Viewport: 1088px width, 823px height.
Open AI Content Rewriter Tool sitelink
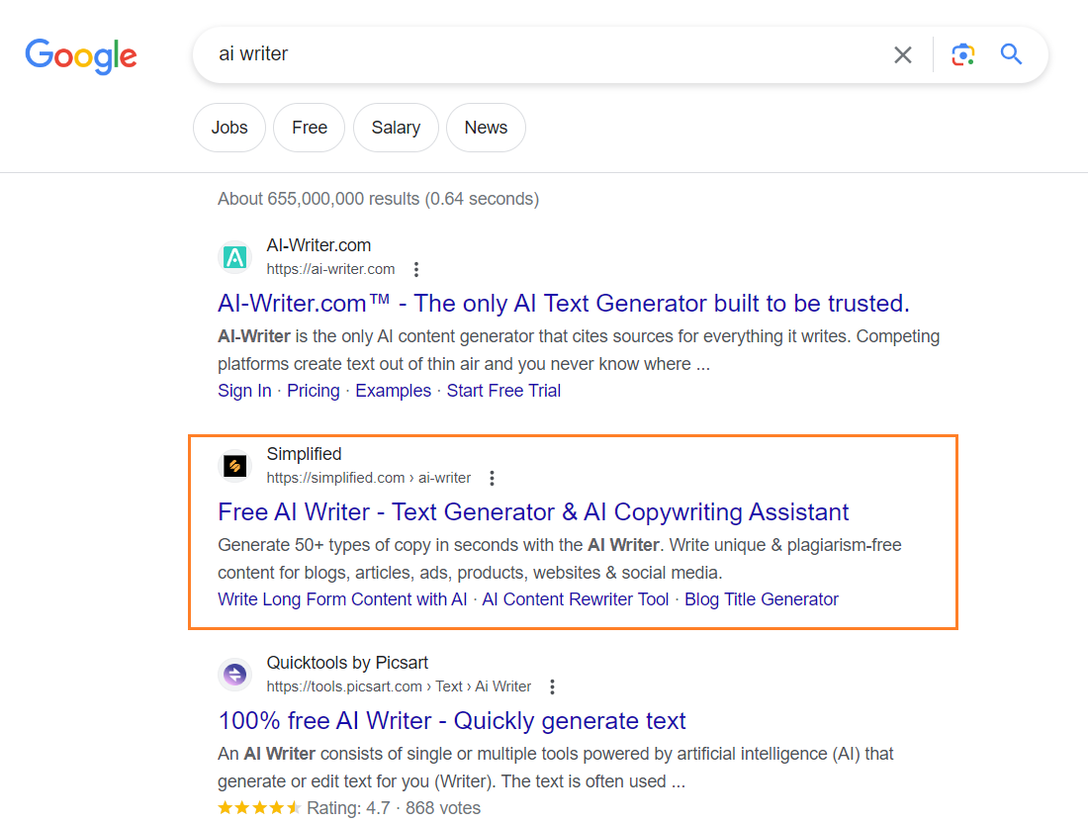coord(576,599)
